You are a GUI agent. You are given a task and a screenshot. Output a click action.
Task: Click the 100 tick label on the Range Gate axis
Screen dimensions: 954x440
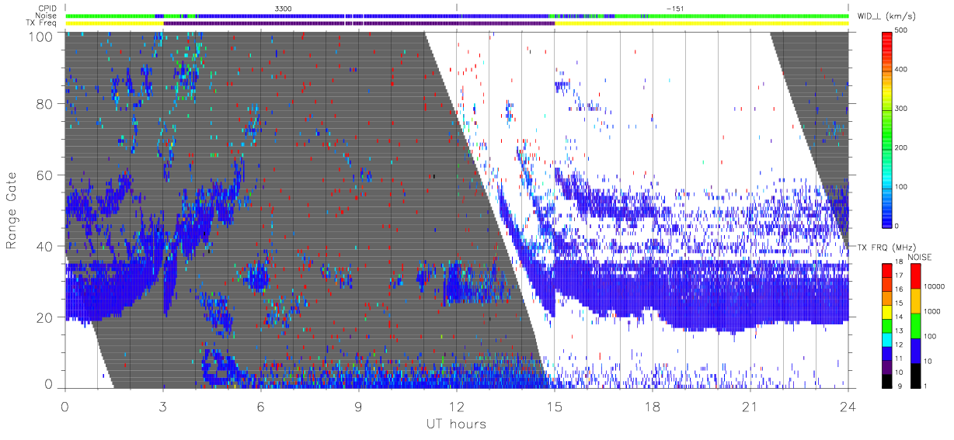(x=42, y=36)
